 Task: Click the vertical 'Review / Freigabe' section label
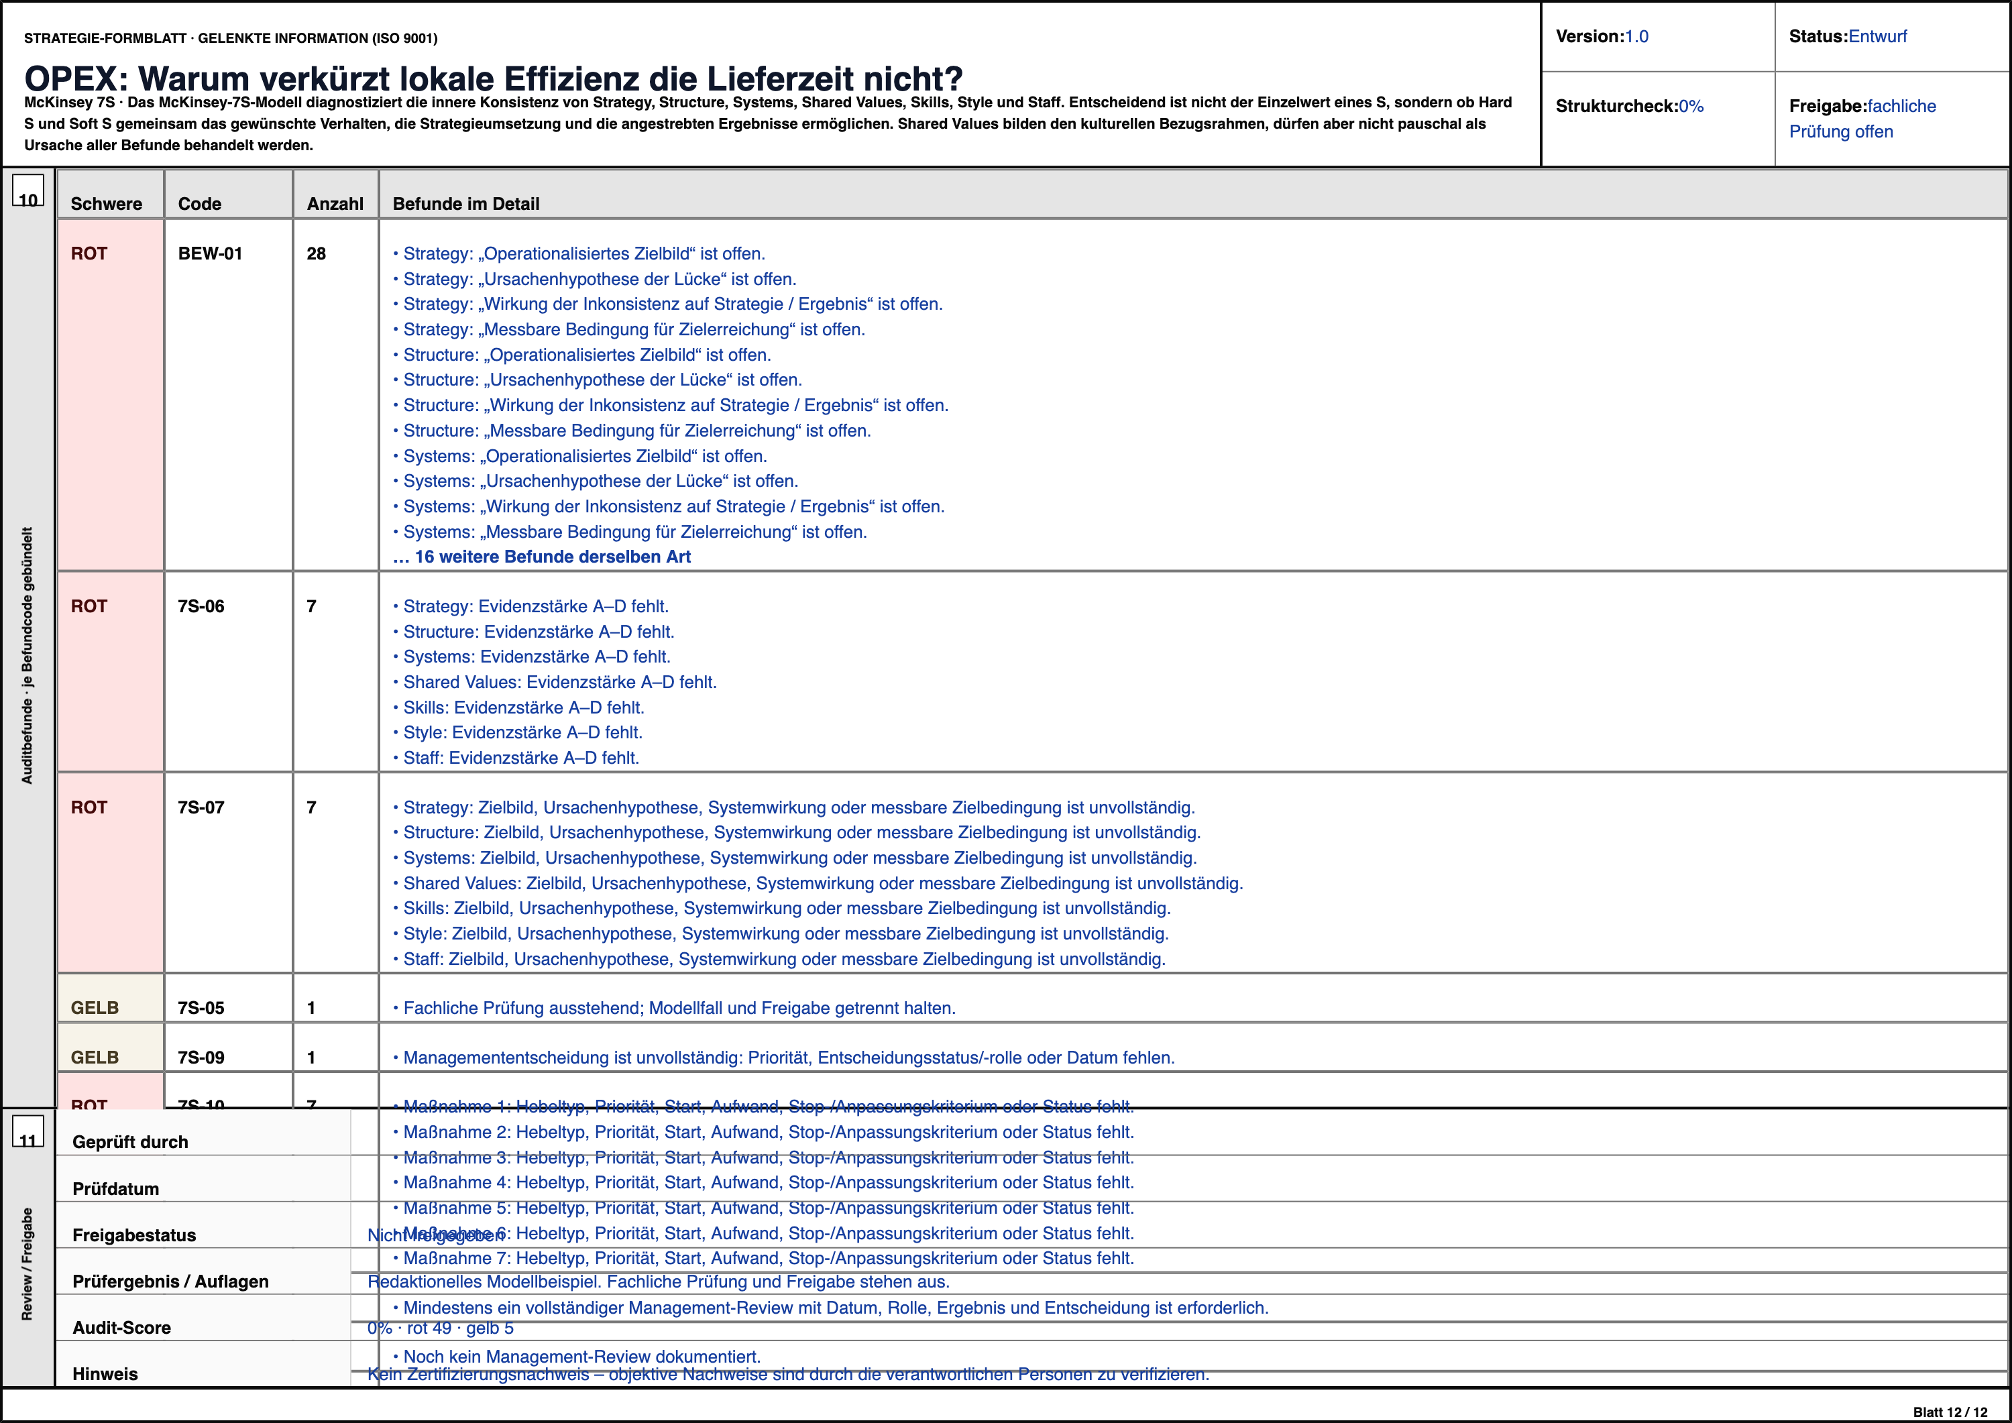point(27,1263)
